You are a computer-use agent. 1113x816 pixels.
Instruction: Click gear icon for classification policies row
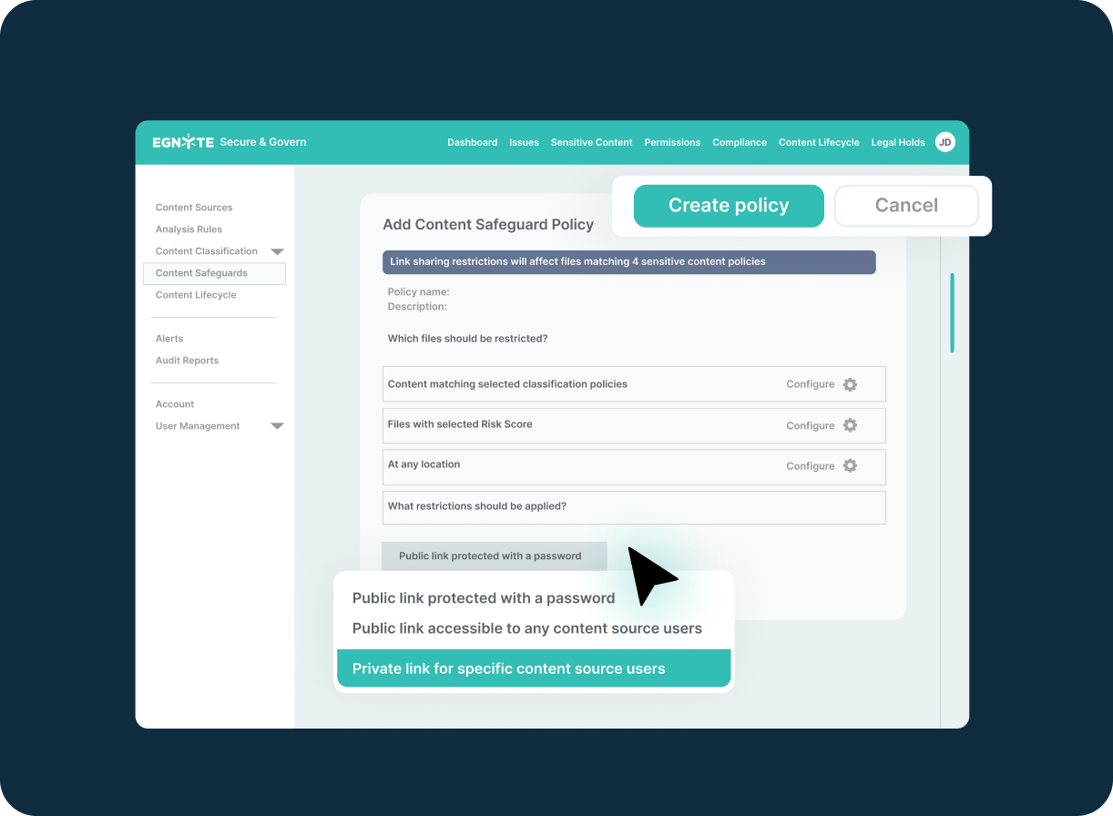[x=850, y=384]
